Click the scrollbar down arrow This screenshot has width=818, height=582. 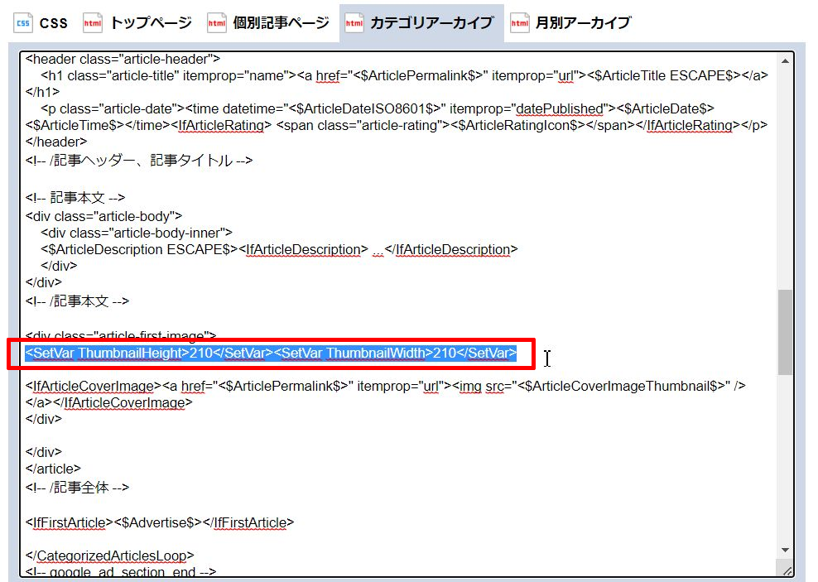pyautogui.click(x=785, y=551)
